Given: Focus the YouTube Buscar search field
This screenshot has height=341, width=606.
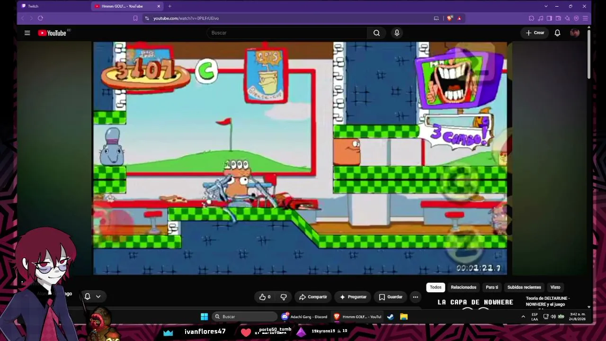Looking at the screenshot, I should [x=287, y=33].
